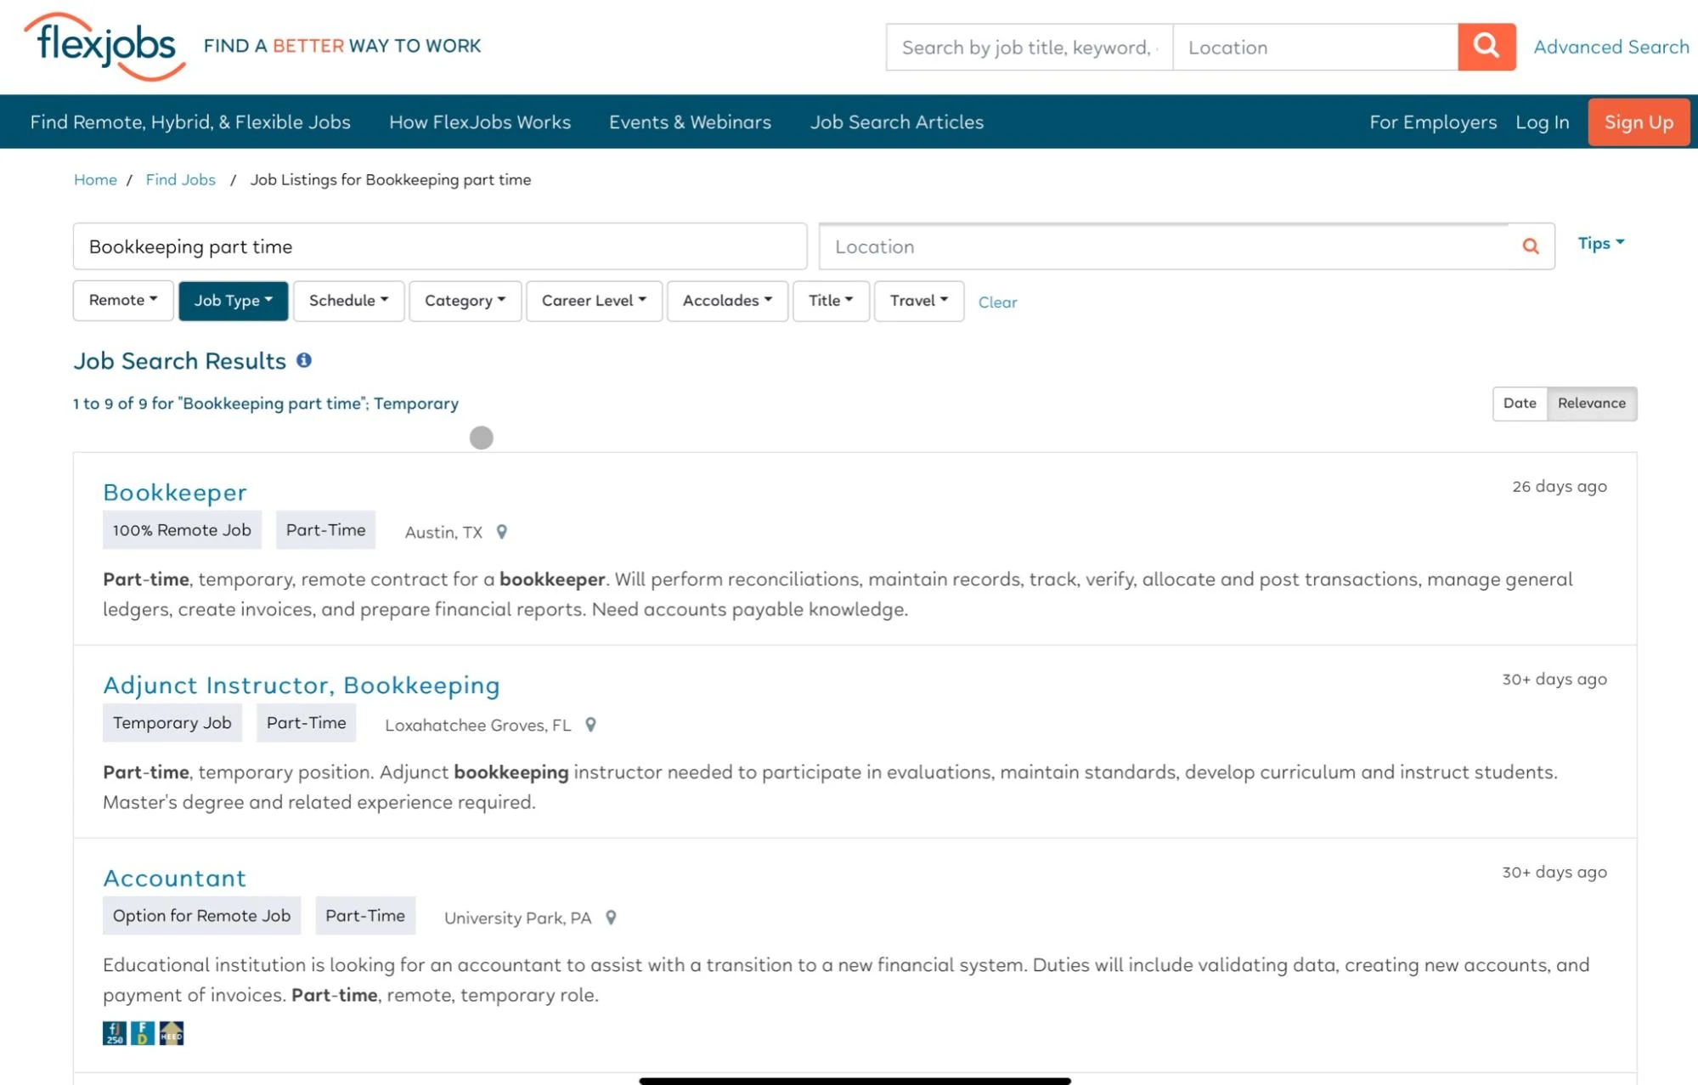Sort results by Relevance
Screen dimensions: 1698x1085
pyautogui.click(x=1591, y=404)
